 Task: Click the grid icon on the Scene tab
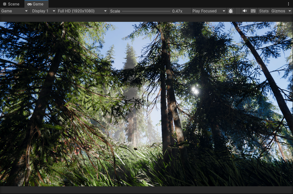[x=4, y=4]
